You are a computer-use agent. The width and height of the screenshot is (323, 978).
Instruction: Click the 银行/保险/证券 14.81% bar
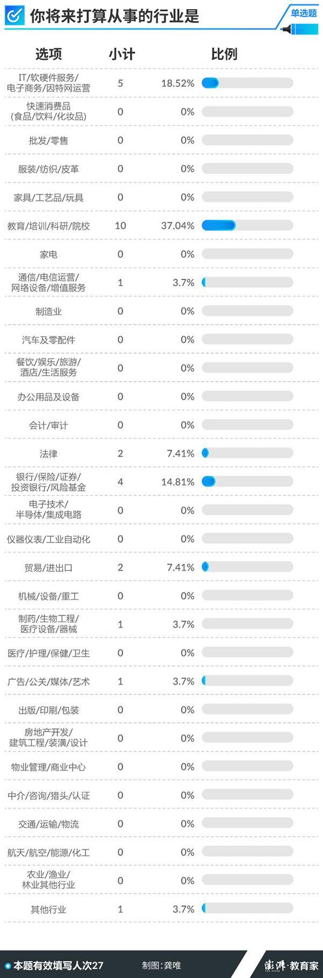(248, 481)
